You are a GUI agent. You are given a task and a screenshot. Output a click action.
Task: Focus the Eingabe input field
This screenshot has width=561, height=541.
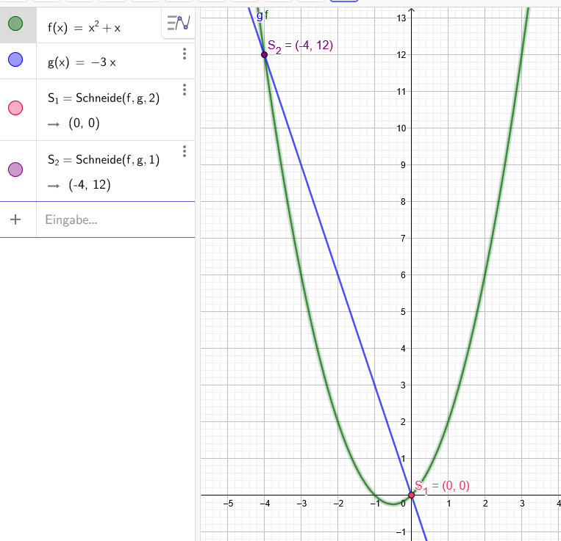115,219
